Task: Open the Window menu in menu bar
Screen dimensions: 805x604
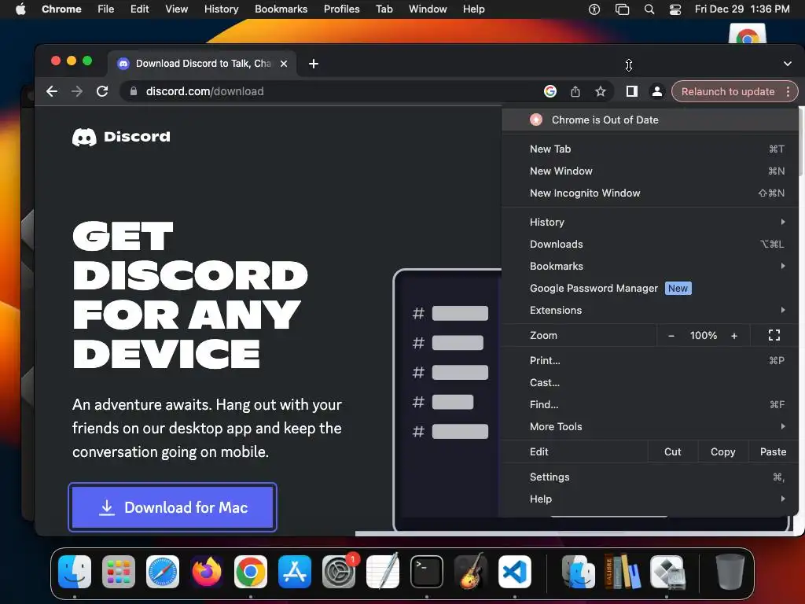Action: tap(428, 9)
